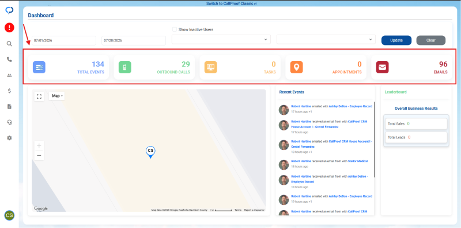Open the reports document icon in sidebar
Image resolution: width=461 pixels, height=228 pixels.
9,106
